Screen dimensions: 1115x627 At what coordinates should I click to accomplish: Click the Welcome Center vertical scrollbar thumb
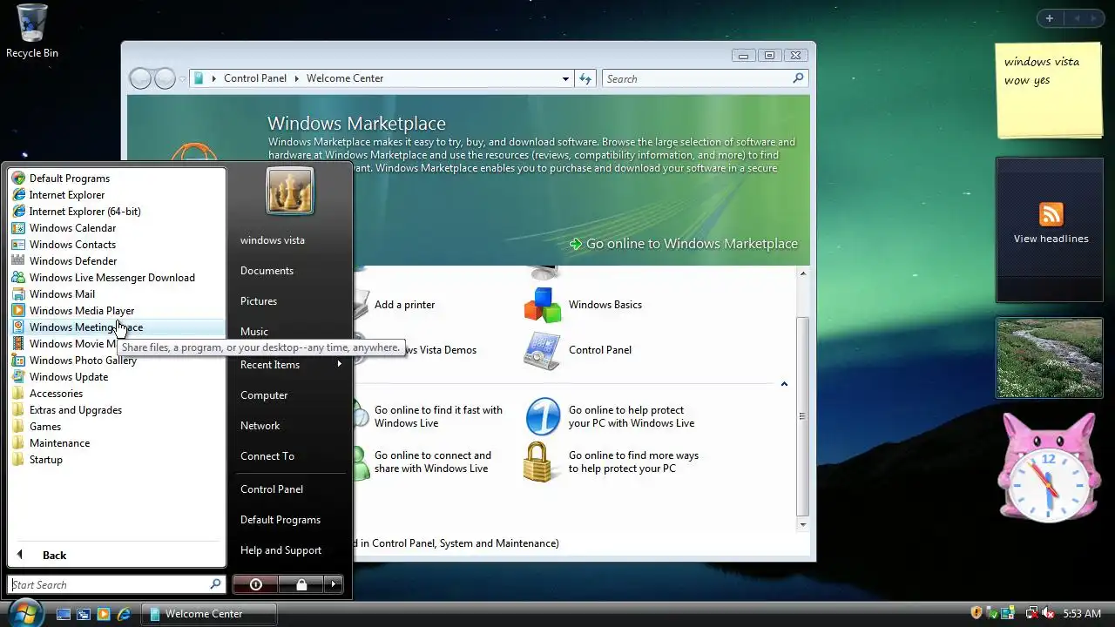point(803,418)
